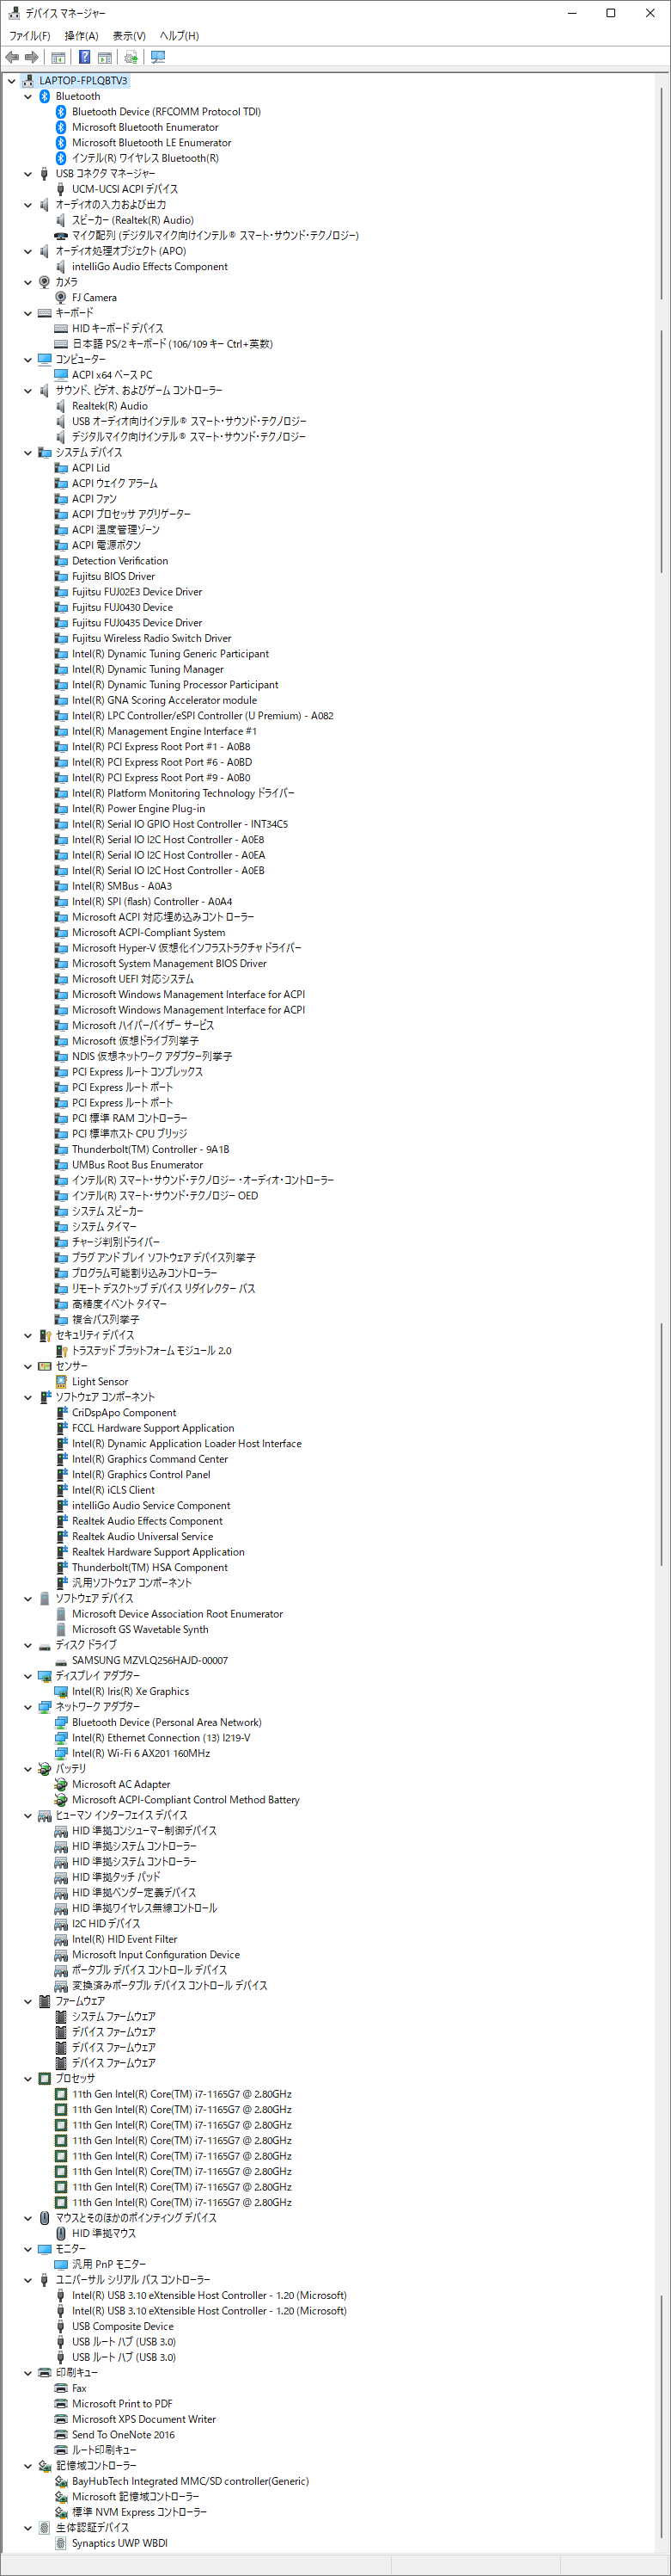Click the Intel(R) Wi-Fi 6 AX201 160MHz icon

pos(61,1753)
